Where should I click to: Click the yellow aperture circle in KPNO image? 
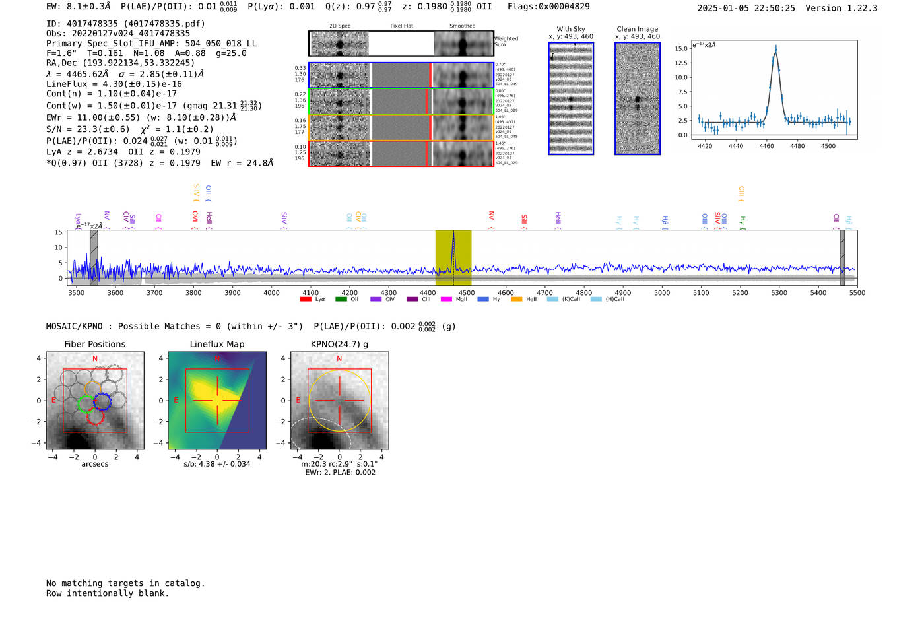pos(339,401)
